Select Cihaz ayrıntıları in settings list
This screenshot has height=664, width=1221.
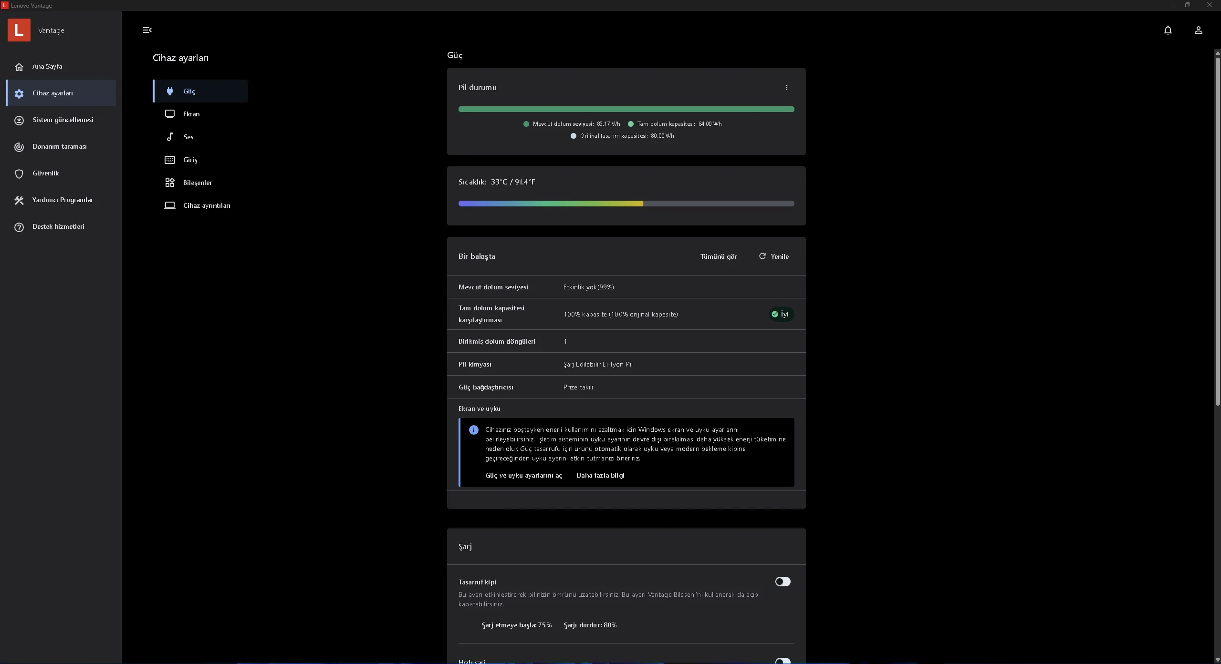[206, 205]
